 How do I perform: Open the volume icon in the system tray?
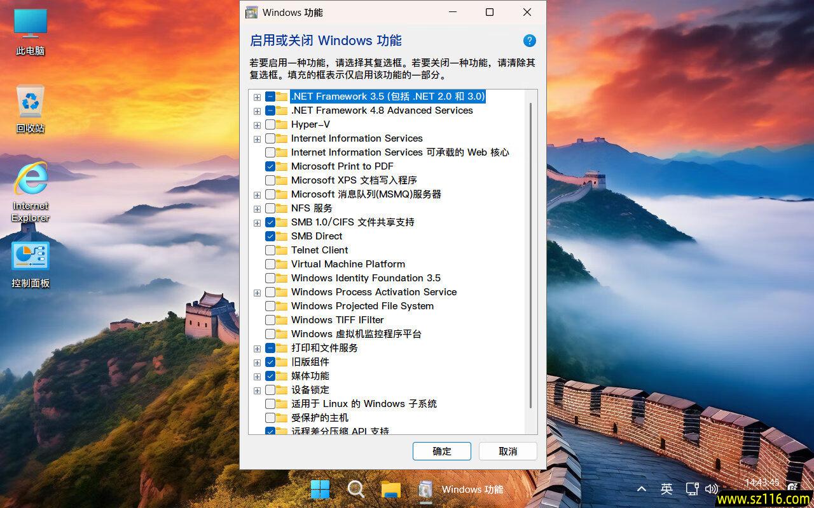click(712, 489)
